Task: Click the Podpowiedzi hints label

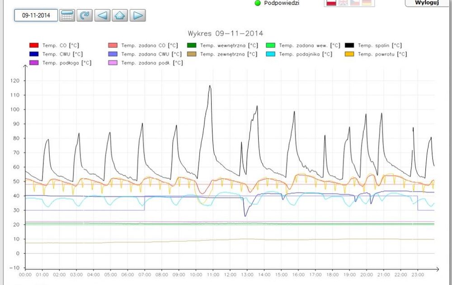Action: [x=282, y=3]
